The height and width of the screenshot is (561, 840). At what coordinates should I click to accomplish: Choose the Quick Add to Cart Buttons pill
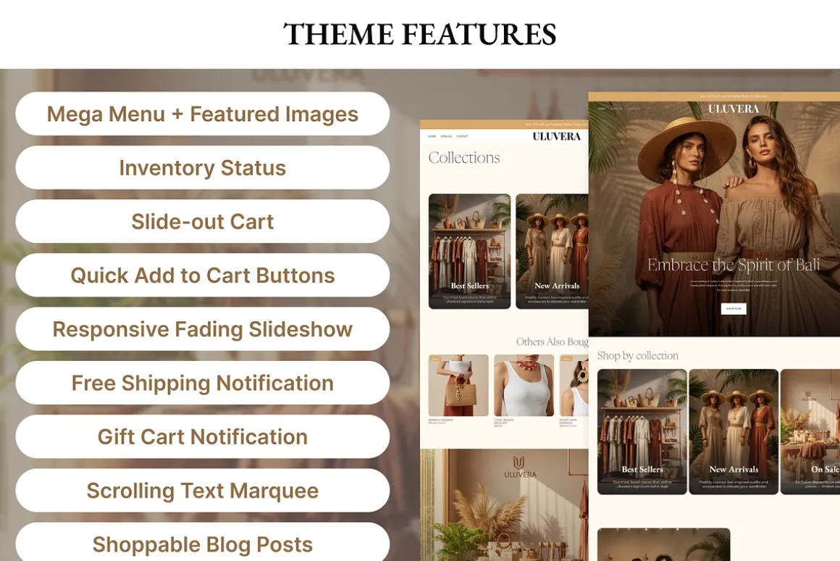pos(203,275)
